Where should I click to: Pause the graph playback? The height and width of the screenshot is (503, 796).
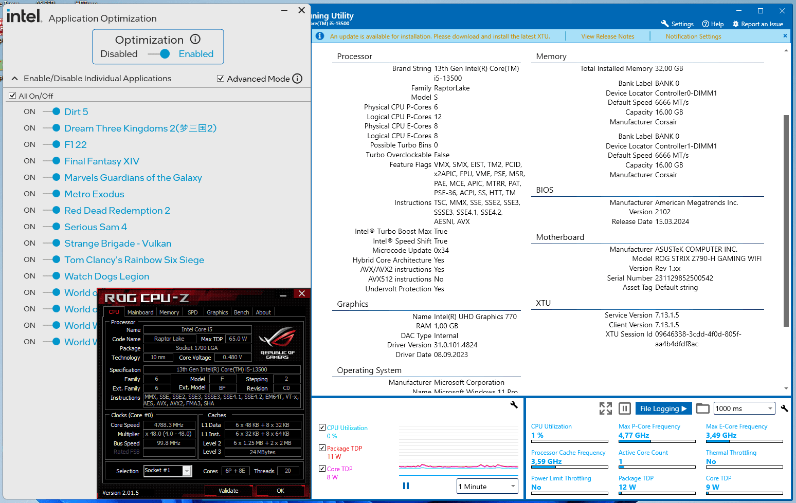coord(406,486)
